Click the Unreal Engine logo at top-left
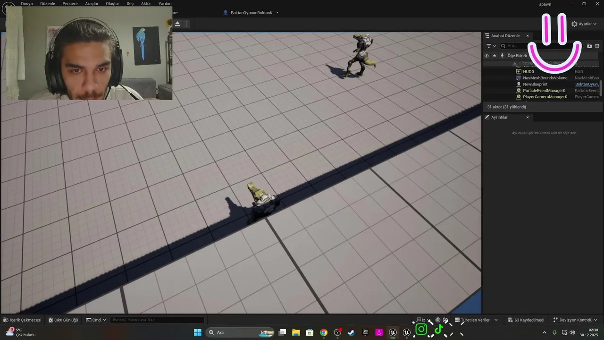 coord(8,8)
